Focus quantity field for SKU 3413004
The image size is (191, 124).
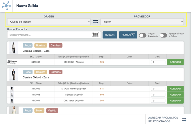(158, 100)
